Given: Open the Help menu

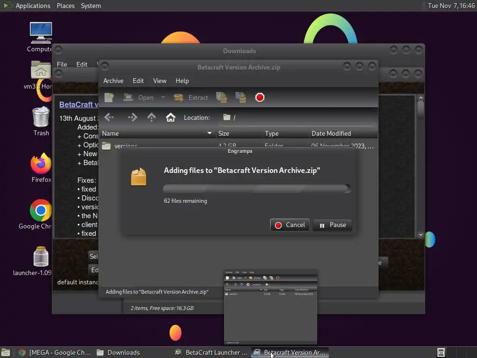Looking at the screenshot, I should pyautogui.click(x=182, y=81).
